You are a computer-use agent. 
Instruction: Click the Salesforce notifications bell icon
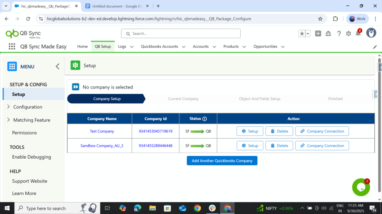pyautogui.click(x=358, y=33)
